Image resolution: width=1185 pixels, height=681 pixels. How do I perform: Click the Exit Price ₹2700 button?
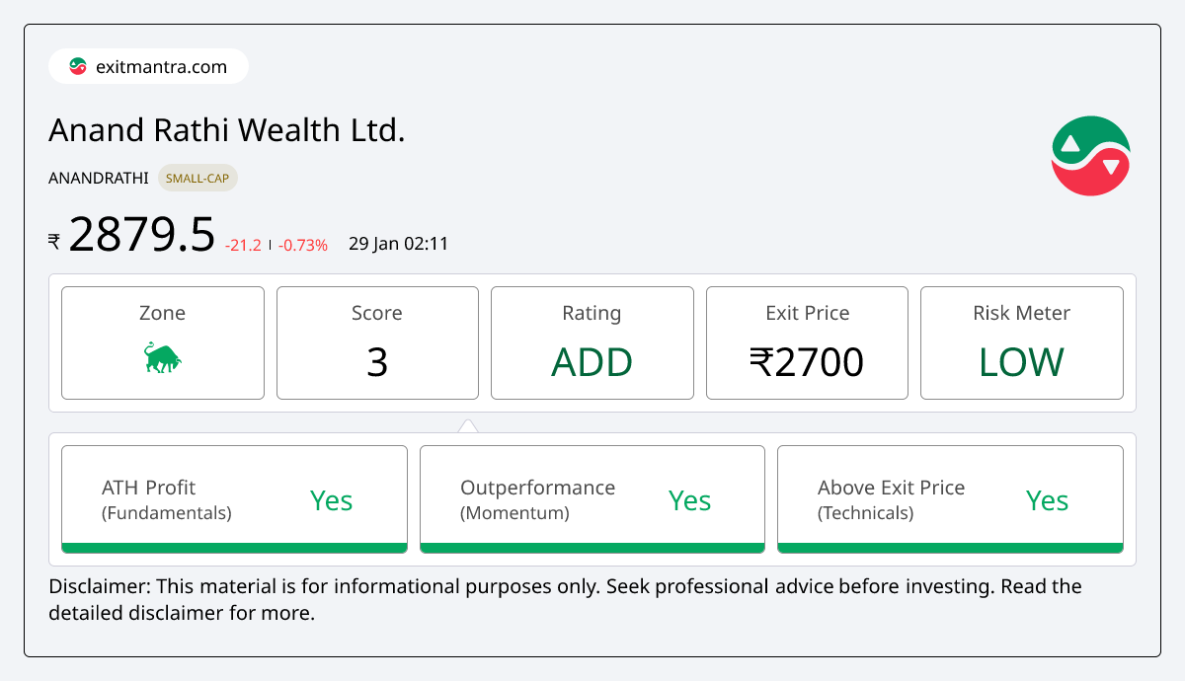pos(807,342)
